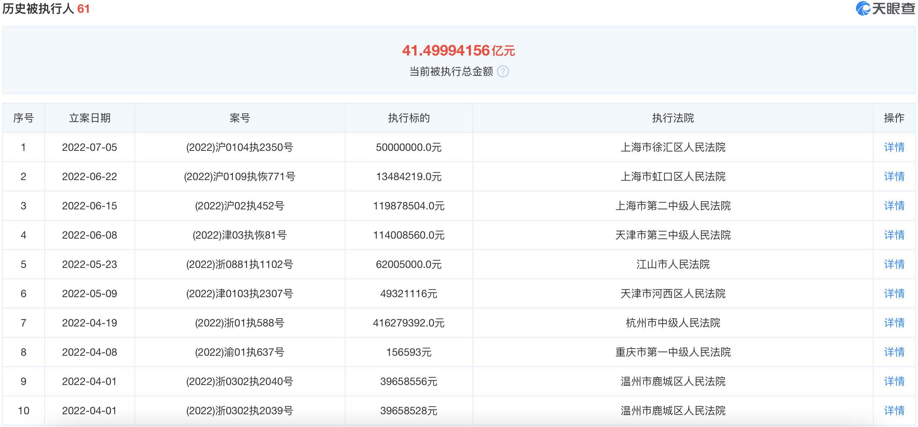918x427 pixels.
Task: Click the question mark help icon
Action: pyautogui.click(x=503, y=71)
